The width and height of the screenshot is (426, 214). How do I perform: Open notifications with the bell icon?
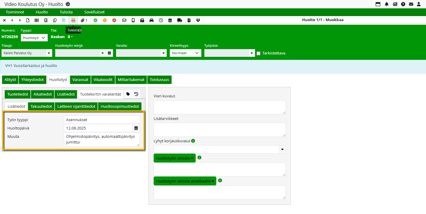(x=387, y=4)
